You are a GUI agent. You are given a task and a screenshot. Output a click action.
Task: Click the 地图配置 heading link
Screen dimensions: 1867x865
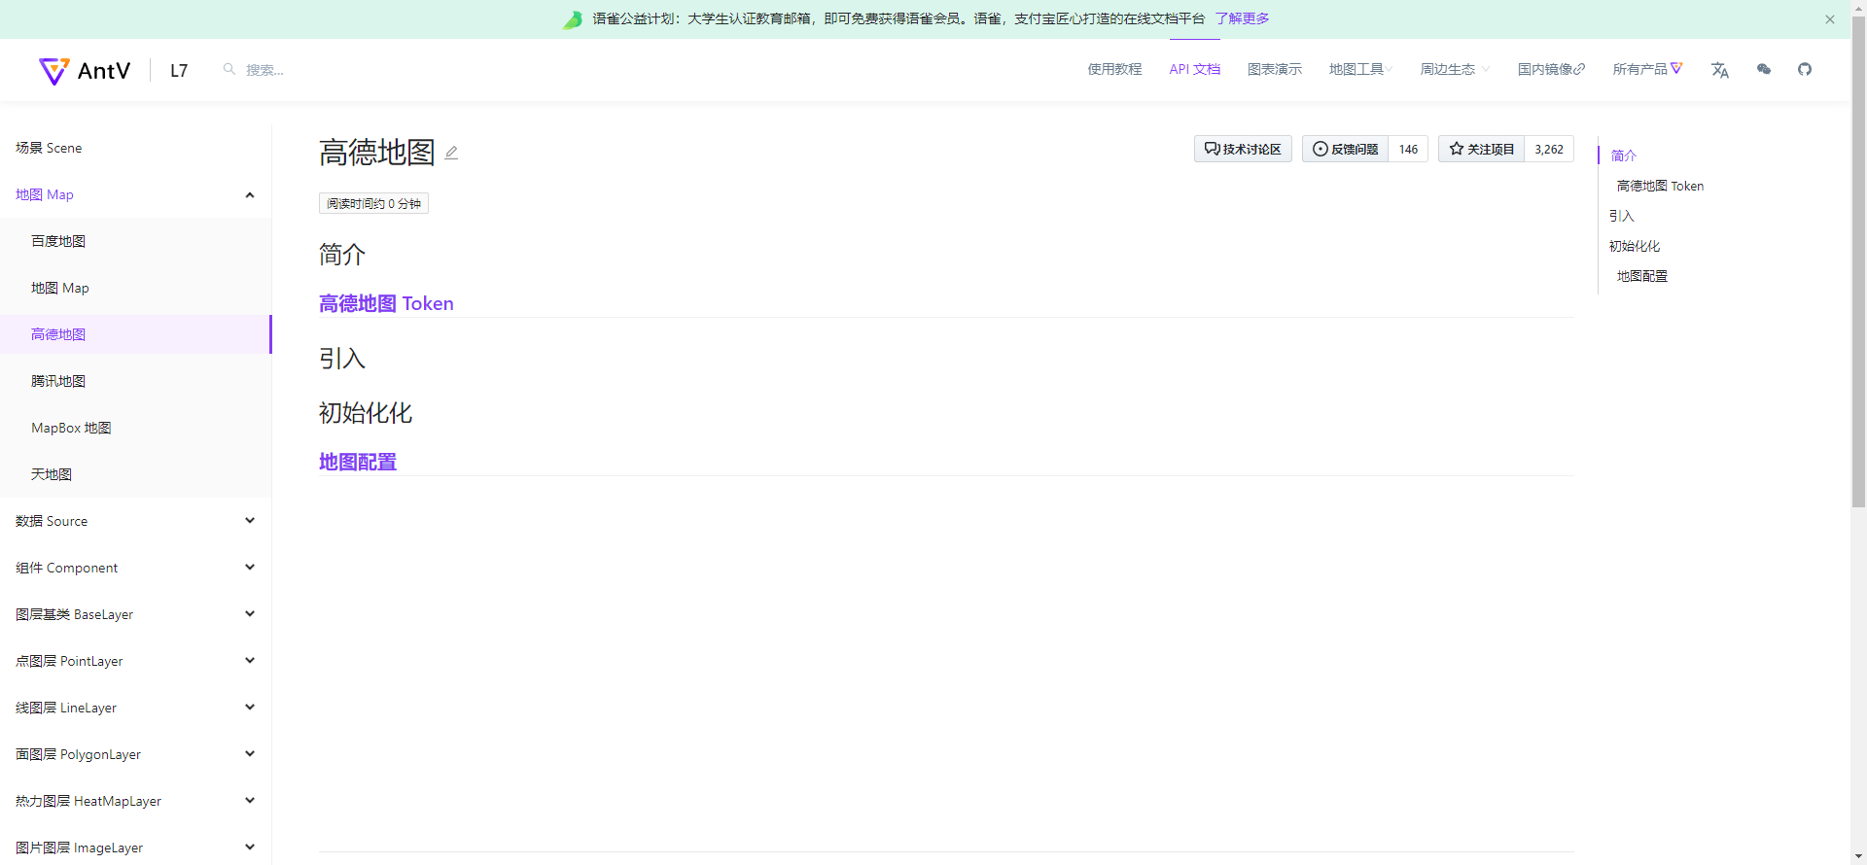point(358,462)
